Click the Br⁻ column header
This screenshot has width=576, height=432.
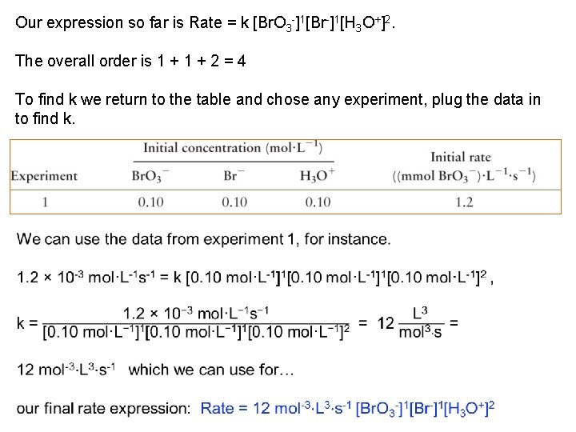click(x=234, y=176)
